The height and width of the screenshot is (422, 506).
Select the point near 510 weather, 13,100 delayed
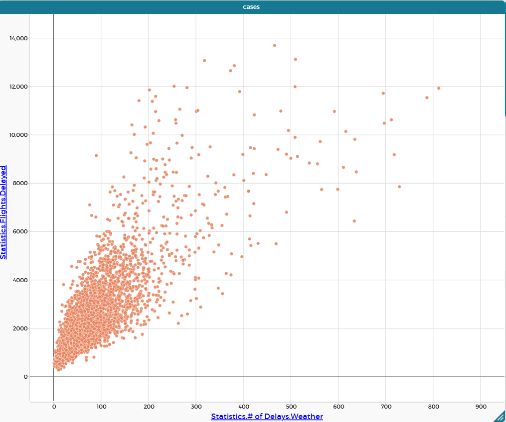(296, 59)
